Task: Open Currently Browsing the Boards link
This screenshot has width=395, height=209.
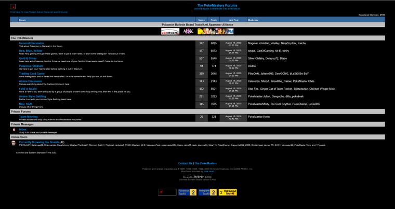Action: [x=39, y=142]
